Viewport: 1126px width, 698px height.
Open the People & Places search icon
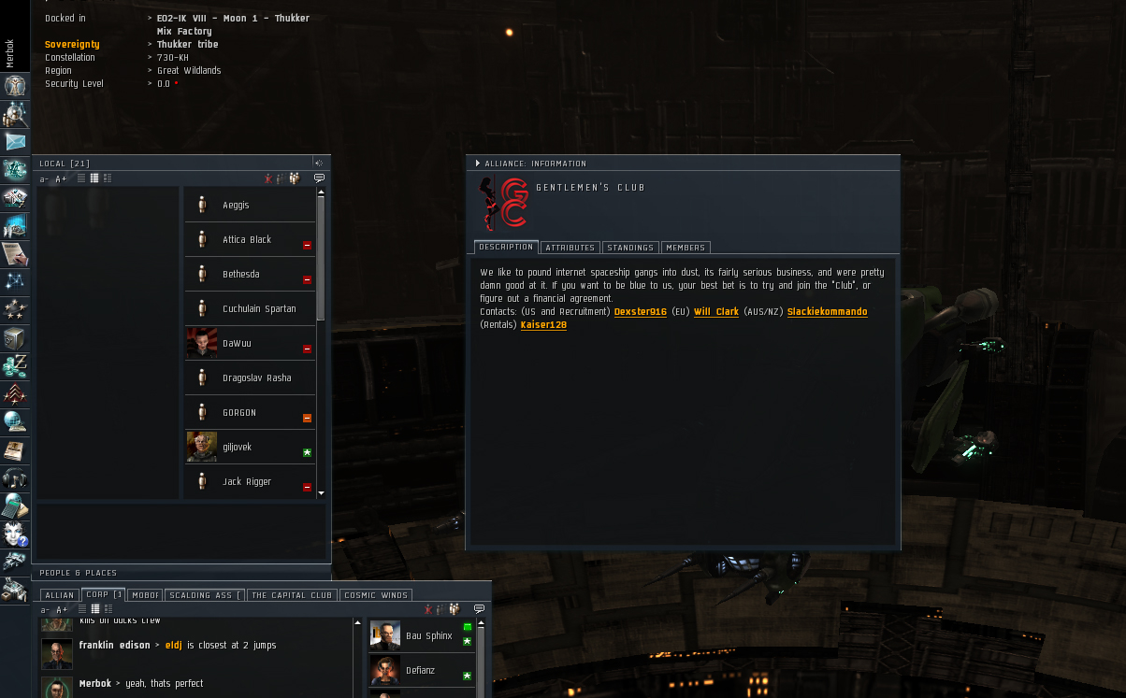point(15,114)
